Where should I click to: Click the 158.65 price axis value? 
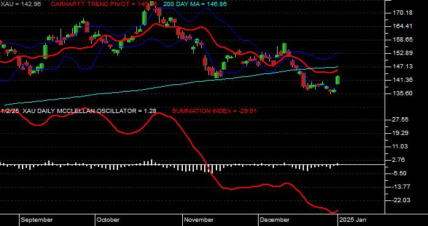point(403,40)
